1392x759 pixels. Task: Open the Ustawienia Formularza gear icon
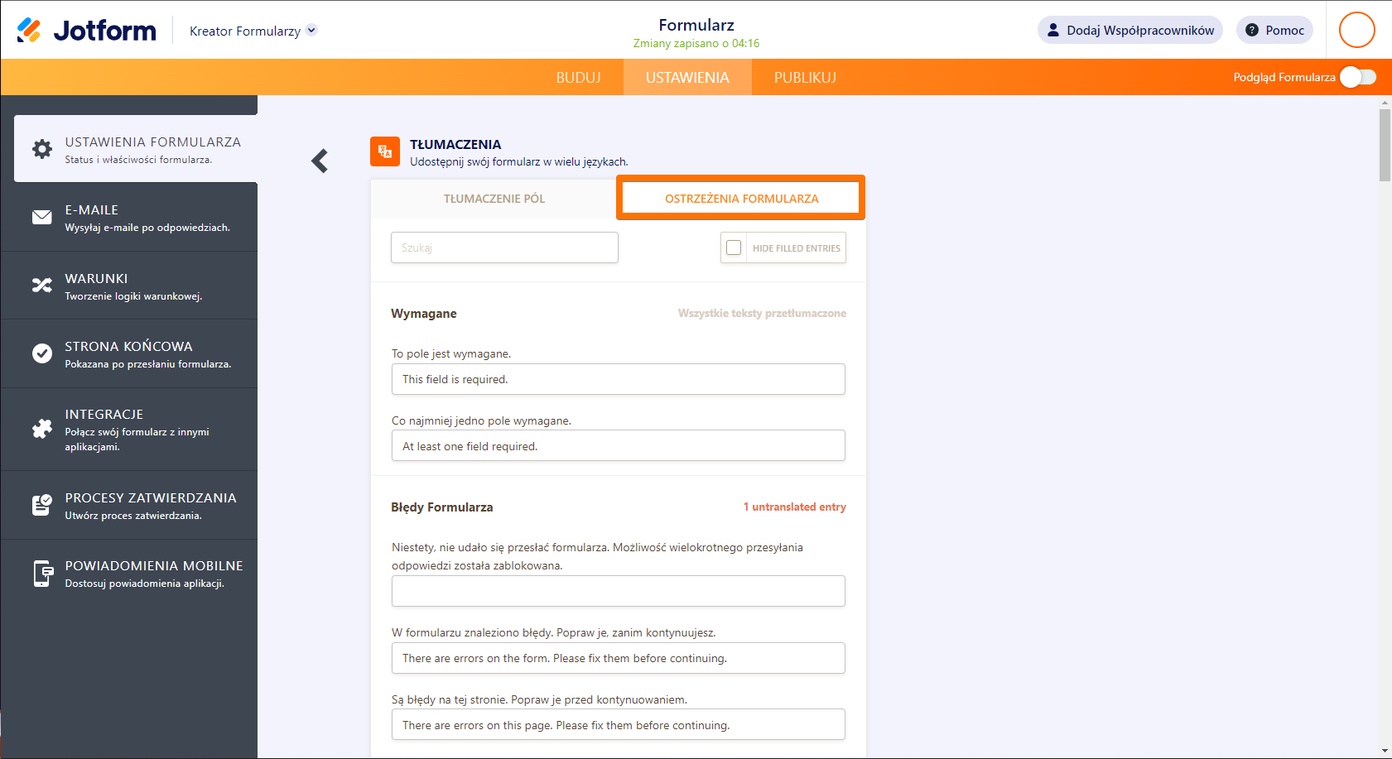tap(41, 149)
